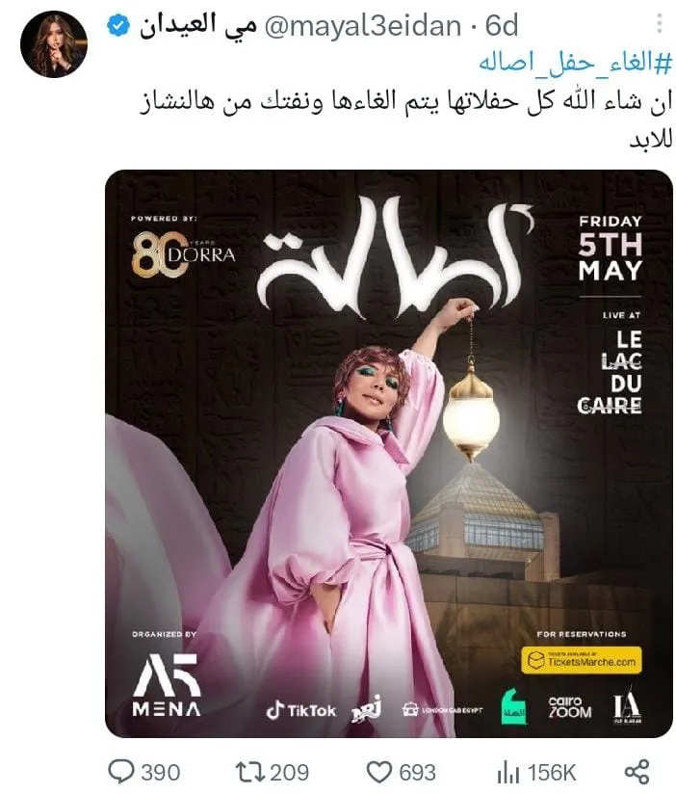Open the Arabic hashtag link

(x=575, y=65)
